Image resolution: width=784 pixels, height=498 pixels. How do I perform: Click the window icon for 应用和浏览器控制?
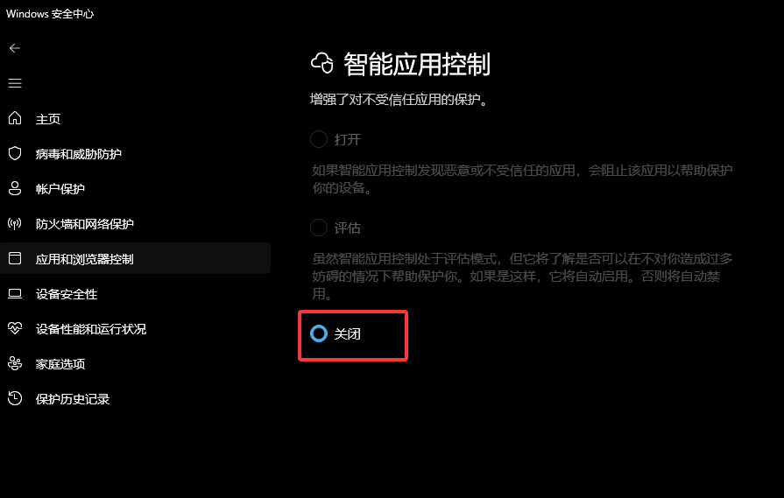(15, 258)
